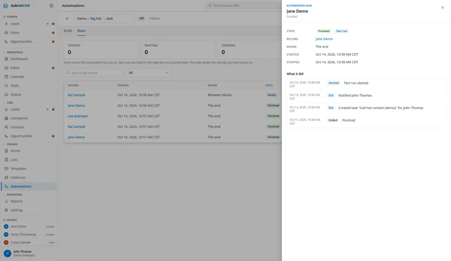
Task: Edit the automation name field
Action: (104, 18)
